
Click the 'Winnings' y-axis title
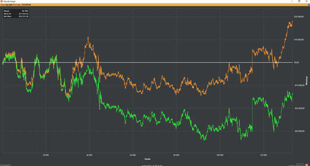pos(307,81)
